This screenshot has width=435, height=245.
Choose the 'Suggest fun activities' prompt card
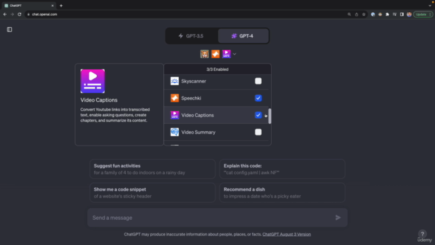pyautogui.click(x=152, y=169)
